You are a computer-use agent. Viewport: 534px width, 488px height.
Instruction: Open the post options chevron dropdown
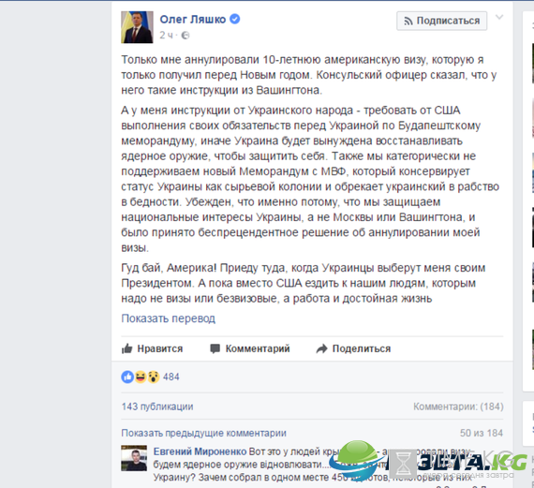pyautogui.click(x=499, y=18)
